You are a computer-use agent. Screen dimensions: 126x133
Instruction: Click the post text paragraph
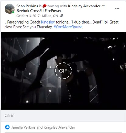(x=61, y=24)
